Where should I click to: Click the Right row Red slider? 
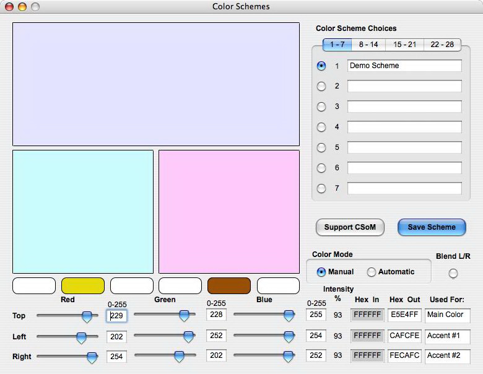[x=67, y=357]
